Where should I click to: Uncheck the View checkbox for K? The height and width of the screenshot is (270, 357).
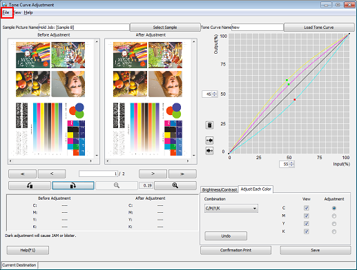(x=307, y=231)
